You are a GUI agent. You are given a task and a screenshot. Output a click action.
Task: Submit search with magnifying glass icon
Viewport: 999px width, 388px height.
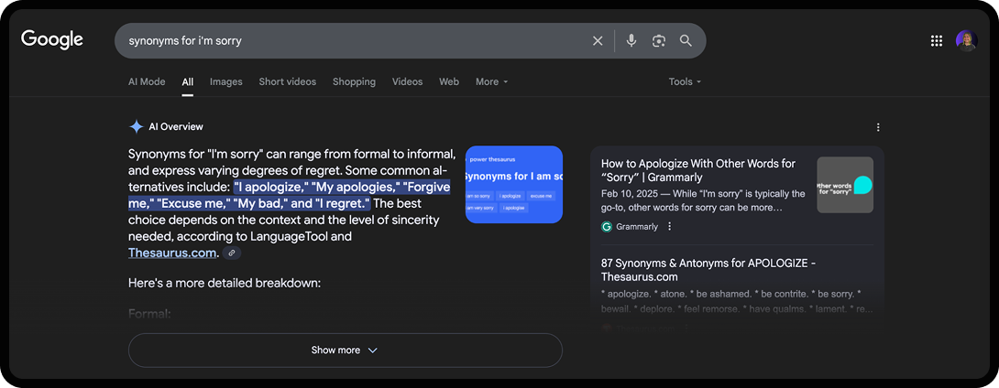coord(686,40)
